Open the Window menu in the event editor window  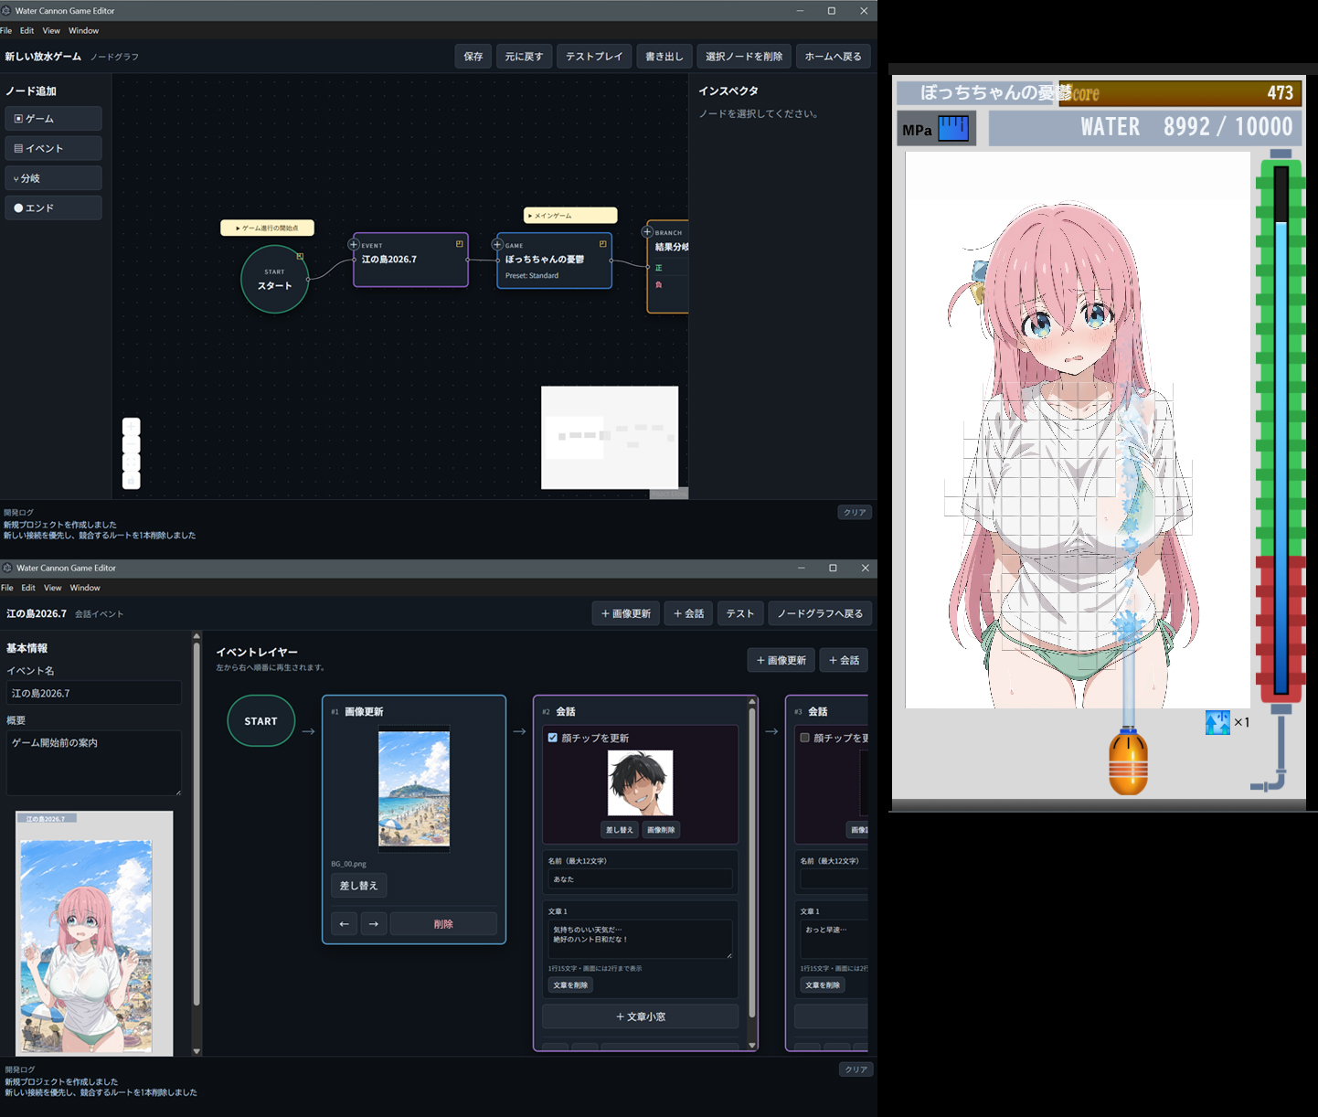pyautogui.click(x=85, y=588)
